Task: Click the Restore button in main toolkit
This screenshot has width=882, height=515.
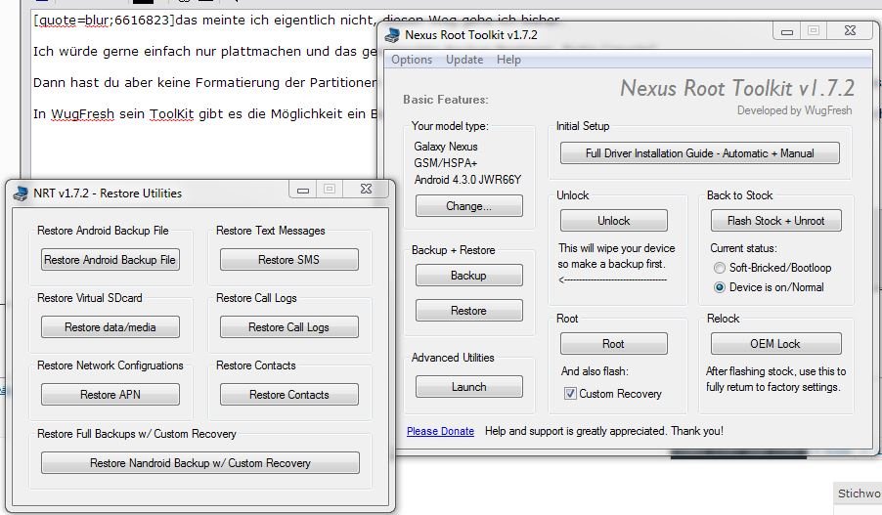Action: tap(468, 311)
